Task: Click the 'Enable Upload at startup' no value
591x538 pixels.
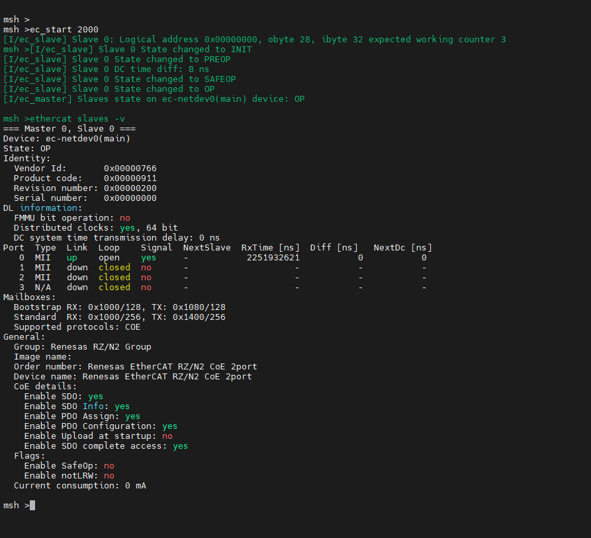Action: (167, 436)
